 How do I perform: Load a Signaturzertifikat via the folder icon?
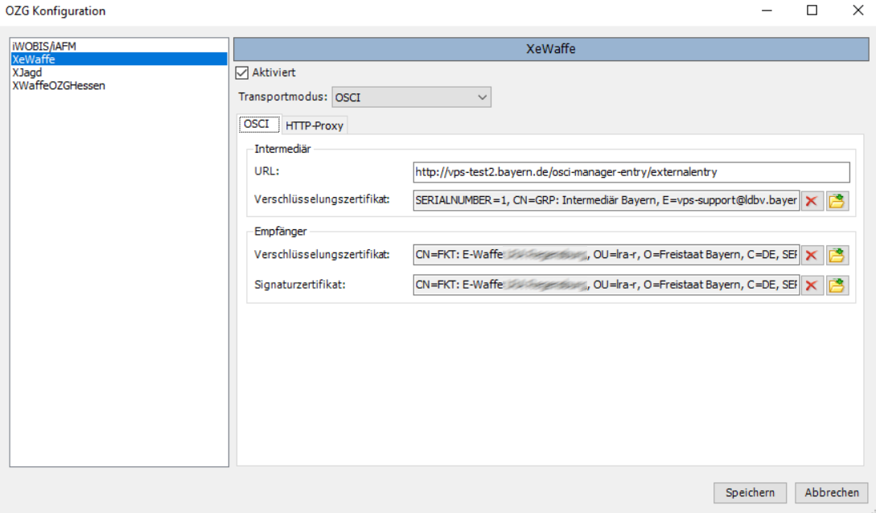[x=838, y=285]
